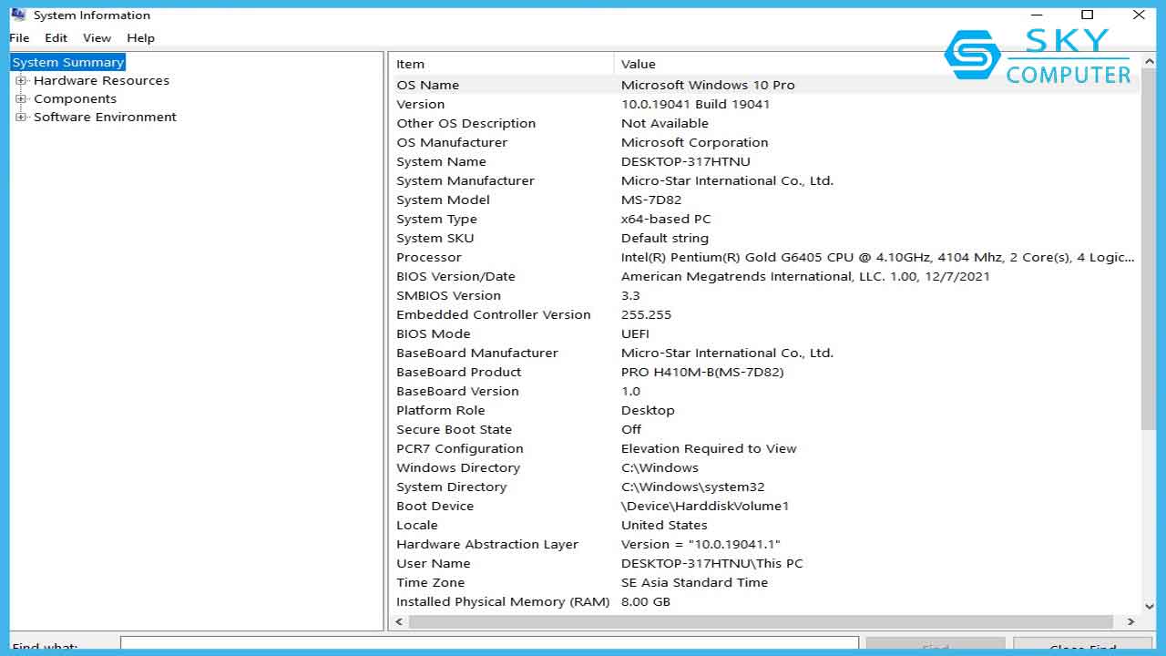Click the value C:\Windows\system32
Screen dimensions: 1166x656
[x=693, y=487]
